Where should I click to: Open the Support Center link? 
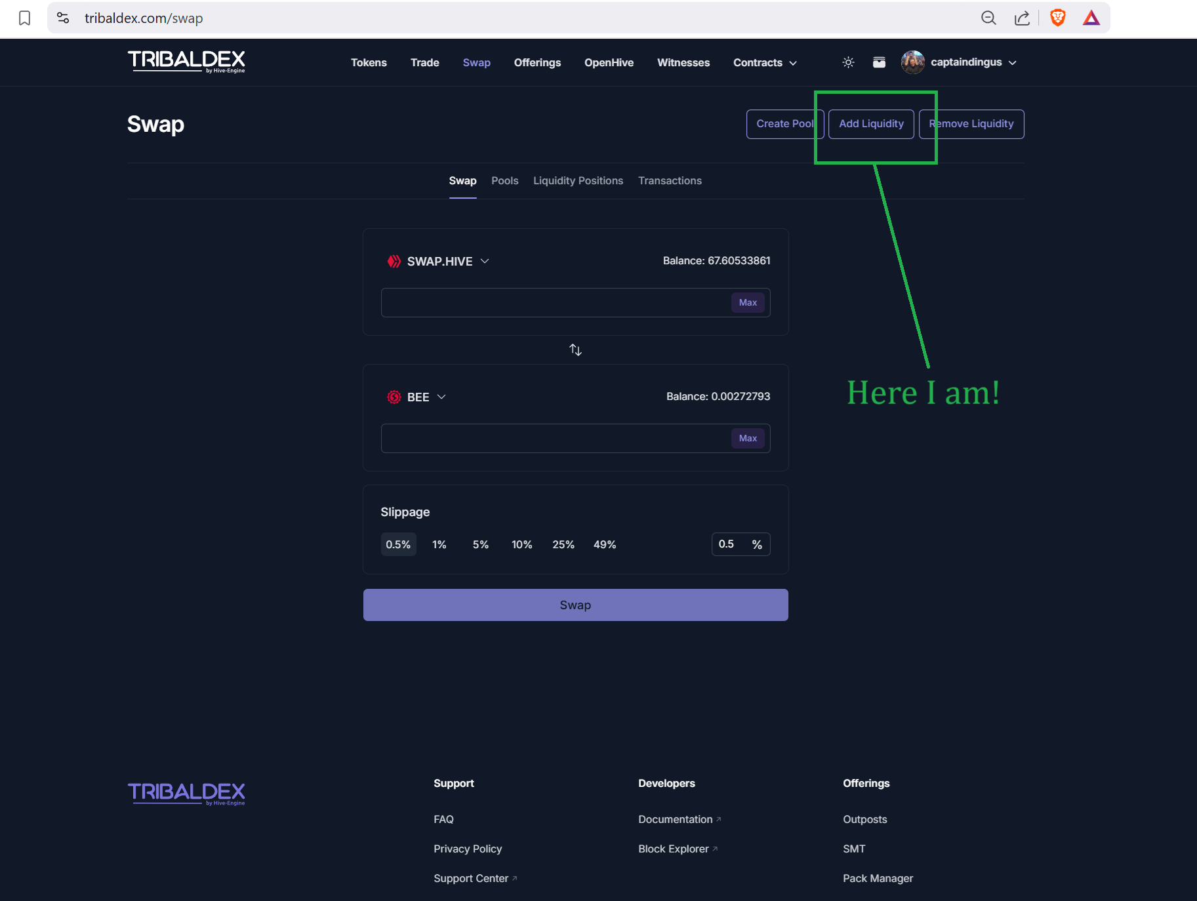click(x=475, y=878)
